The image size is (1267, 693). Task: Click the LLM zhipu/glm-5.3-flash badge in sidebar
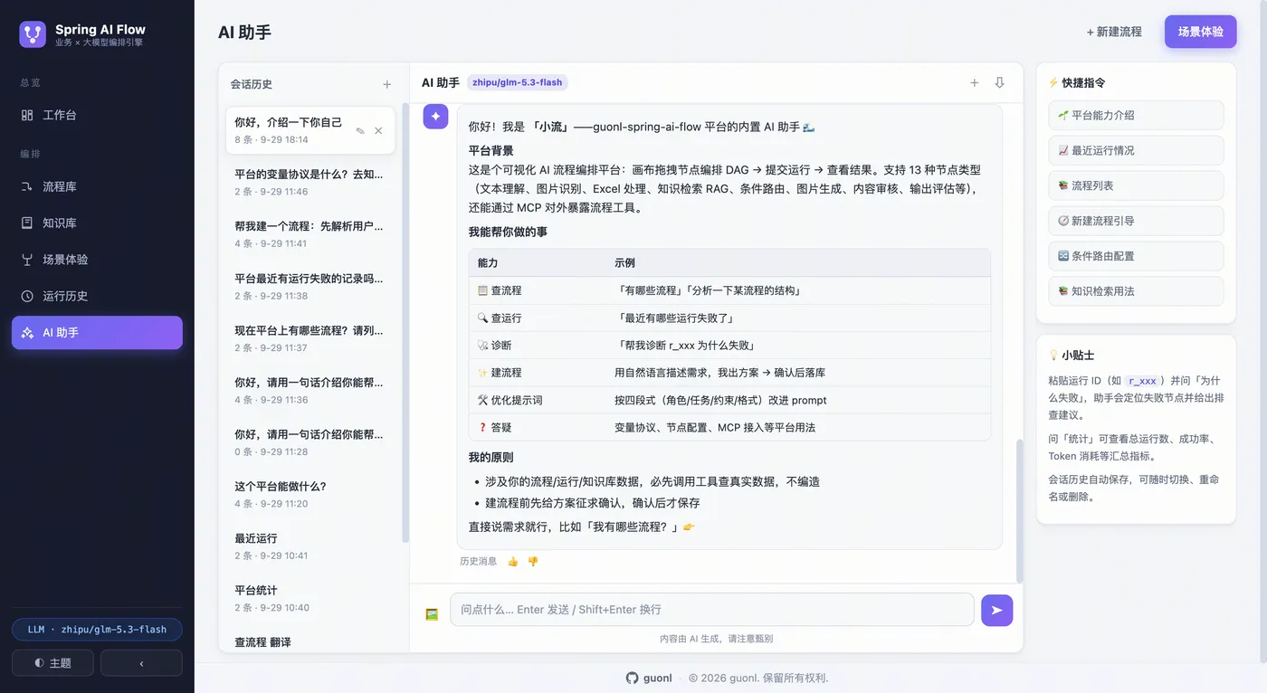(97, 630)
